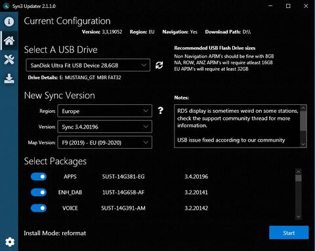Toggle off the APPS package
This screenshot has width=315, height=251.
click(39, 176)
